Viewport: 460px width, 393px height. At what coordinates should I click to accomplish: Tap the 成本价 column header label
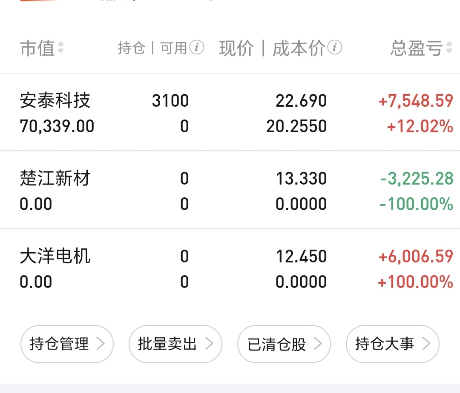(299, 48)
